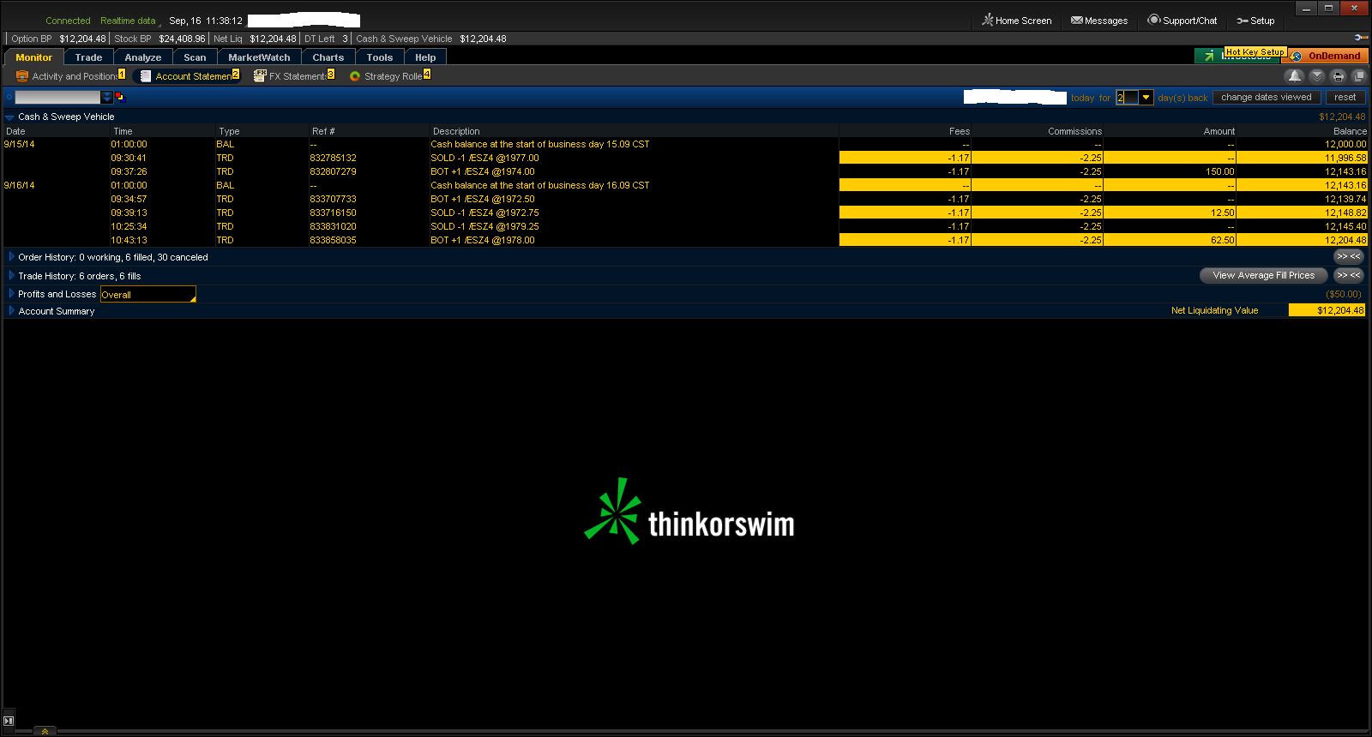Select the Account Statement notebook icon
Image resolution: width=1372 pixels, height=737 pixels.
[146, 76]
